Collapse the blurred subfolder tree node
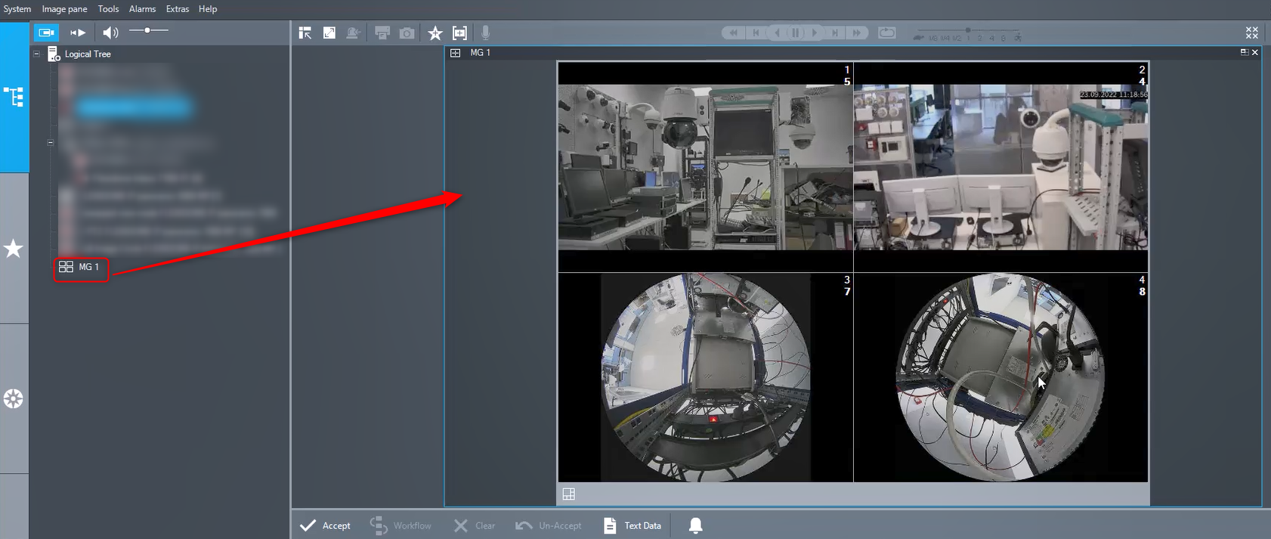This screenshot has height=539, width=1271. pyautogui.click(x=51, y=142)
